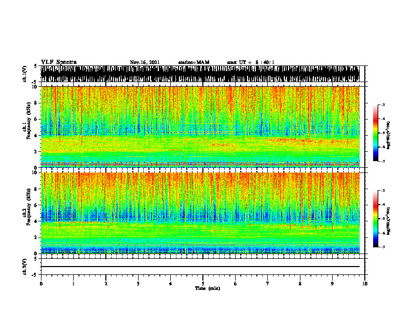The height and width of the screenshot is (318, 411).
Task: Click the "-5" tick on ch.1(V) axis
Action: 35,82
